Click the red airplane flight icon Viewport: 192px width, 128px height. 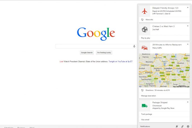point(144,11)
